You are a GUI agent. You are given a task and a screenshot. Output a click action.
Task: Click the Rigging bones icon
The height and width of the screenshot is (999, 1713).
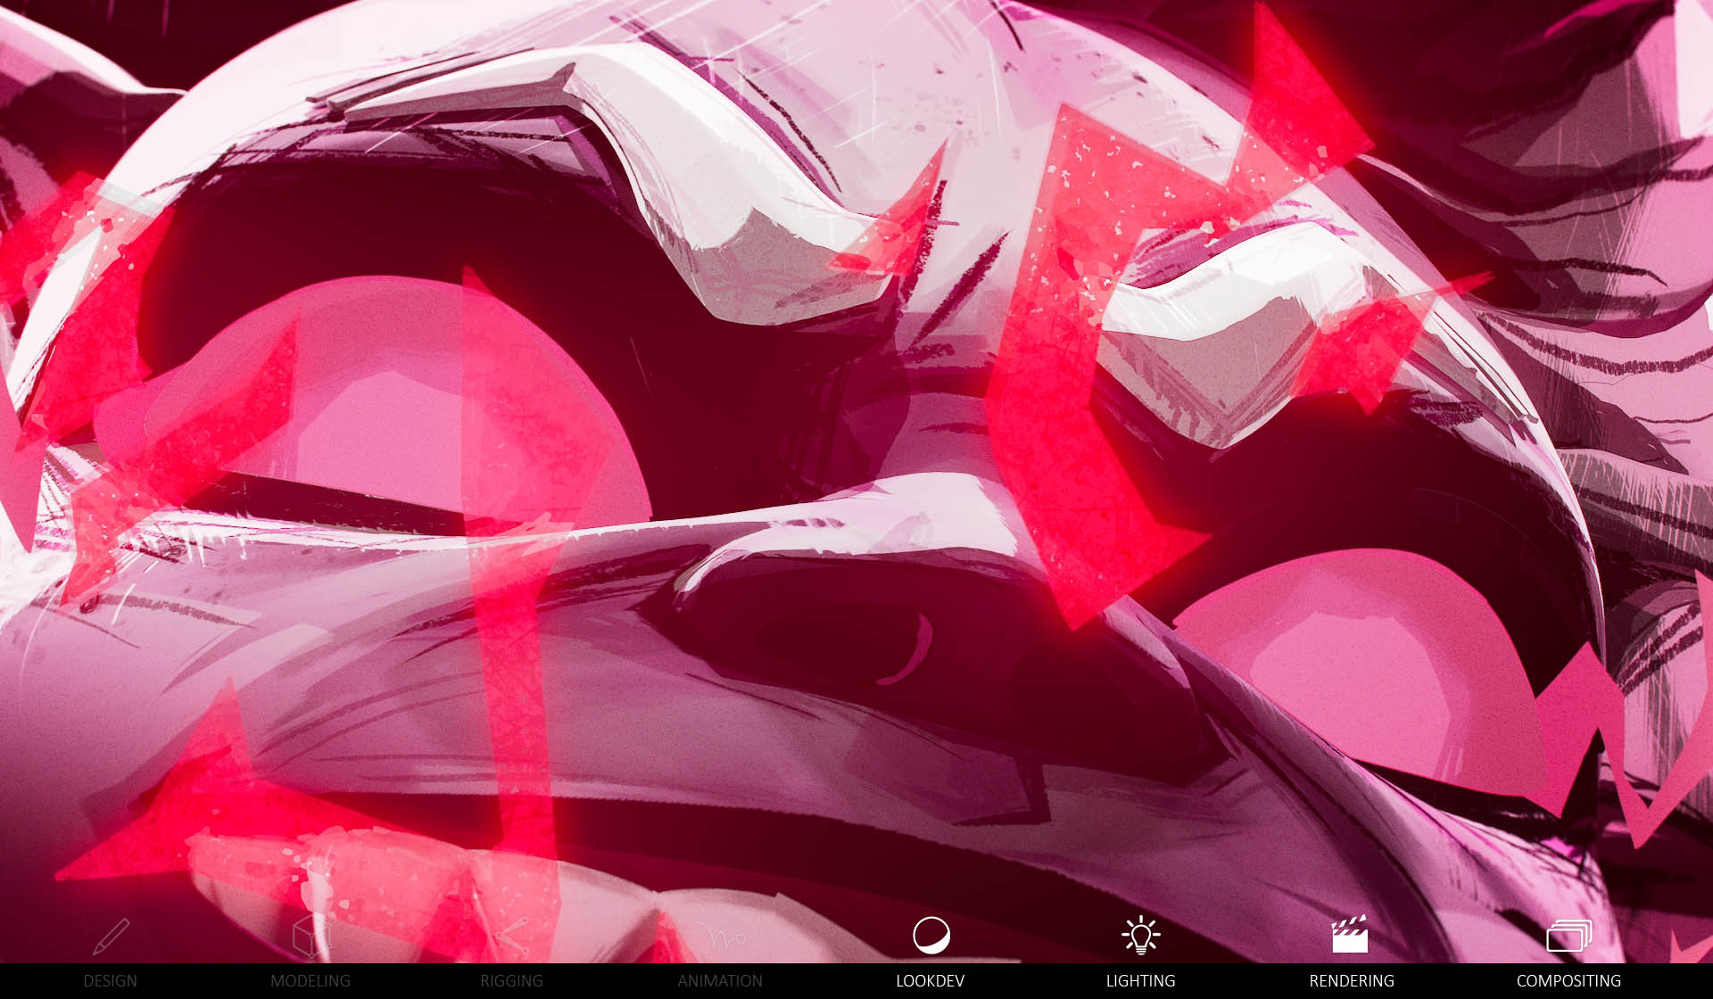(x=512, y=936)
